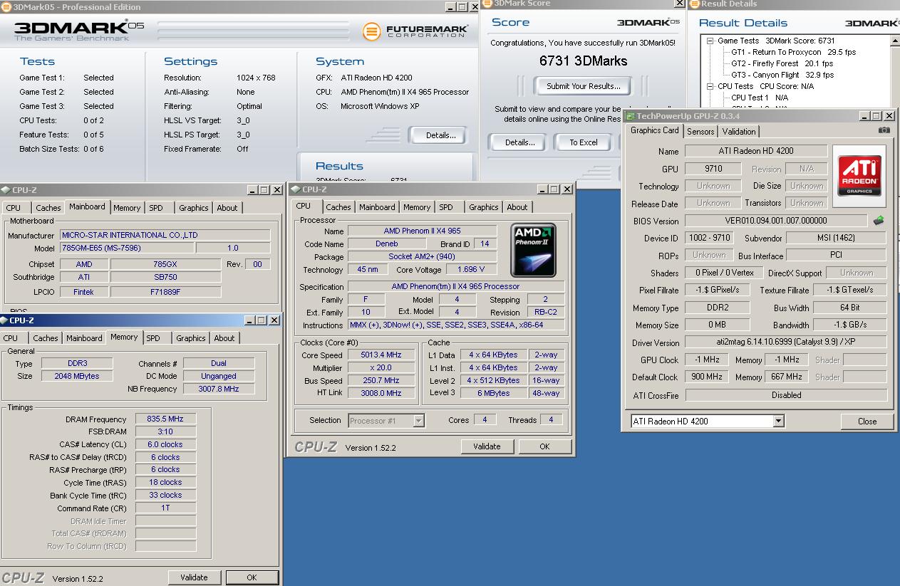Click the GPU-Z Name field ATI Radeon HD 4200

pos(756,151)
